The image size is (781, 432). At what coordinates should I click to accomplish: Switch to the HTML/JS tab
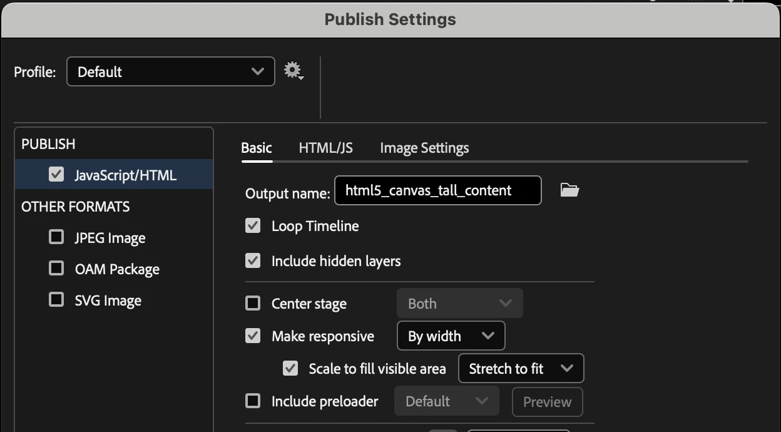[x=325, y=148]
